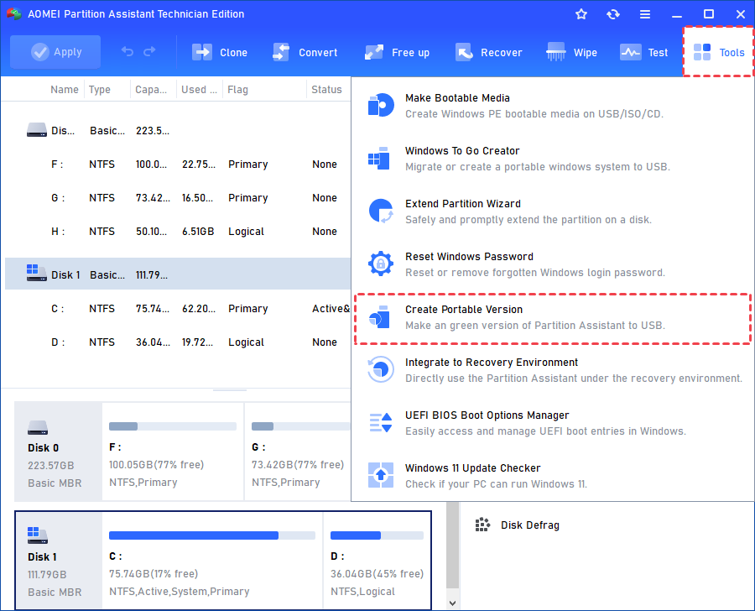Select Integrate to Recovery Environment
Screen dimensions: 755x611
click(553, 370)
